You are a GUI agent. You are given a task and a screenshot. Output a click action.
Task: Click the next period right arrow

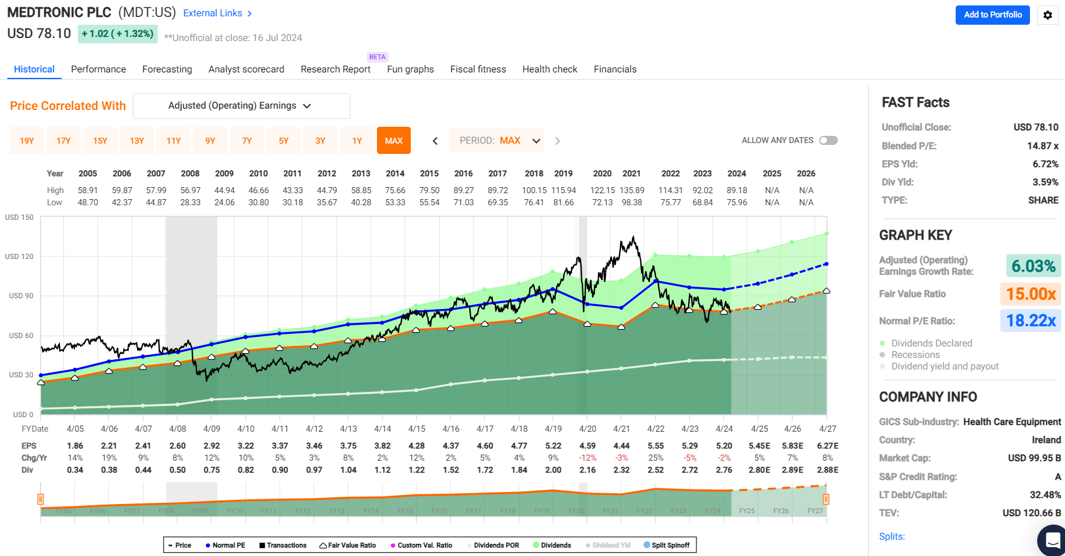558,141
